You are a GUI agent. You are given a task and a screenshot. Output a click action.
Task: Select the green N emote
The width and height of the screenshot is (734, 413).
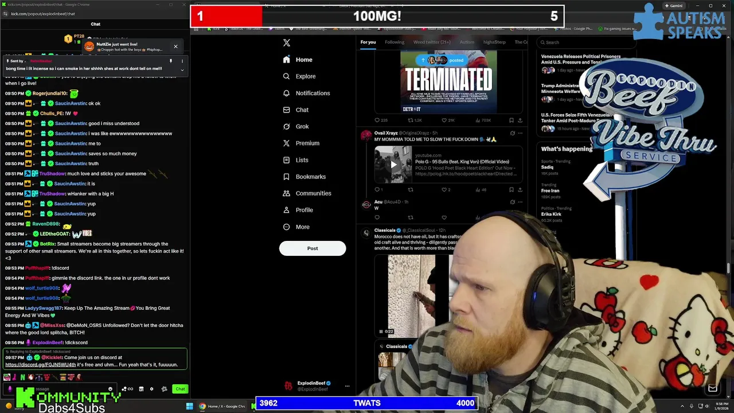(x=22, y=377)
